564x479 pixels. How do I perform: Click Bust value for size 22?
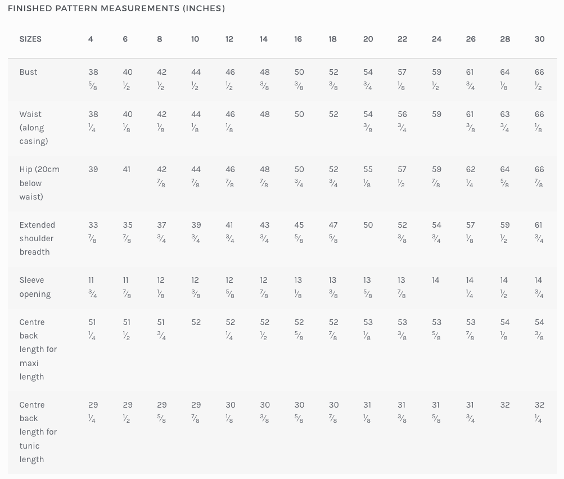(x=402, y=79)
